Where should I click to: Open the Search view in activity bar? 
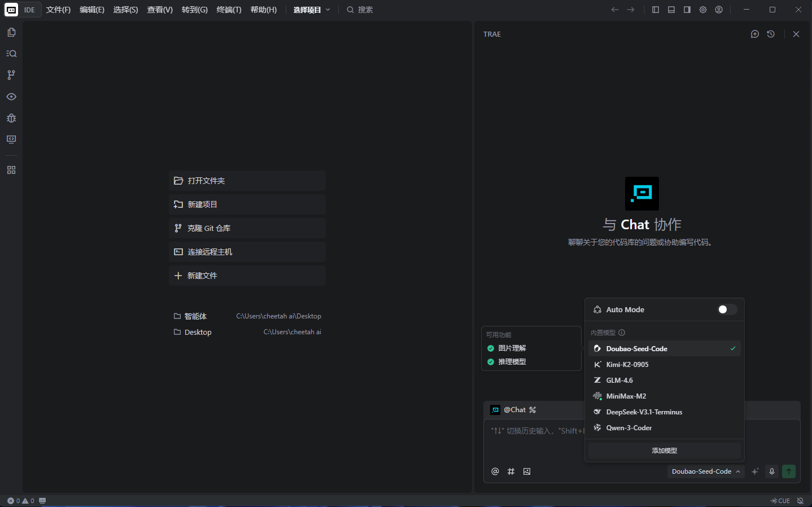tap(11, 54)
